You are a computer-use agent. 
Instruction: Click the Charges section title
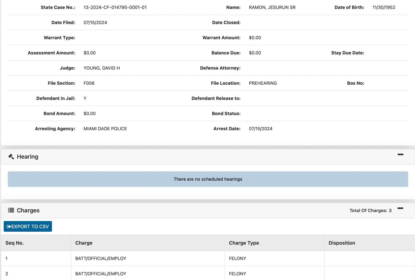pyautogui.click(x=28, y=210)
